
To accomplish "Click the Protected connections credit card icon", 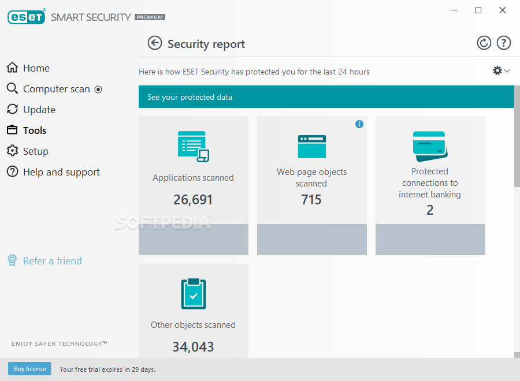I will click(430, 146).
